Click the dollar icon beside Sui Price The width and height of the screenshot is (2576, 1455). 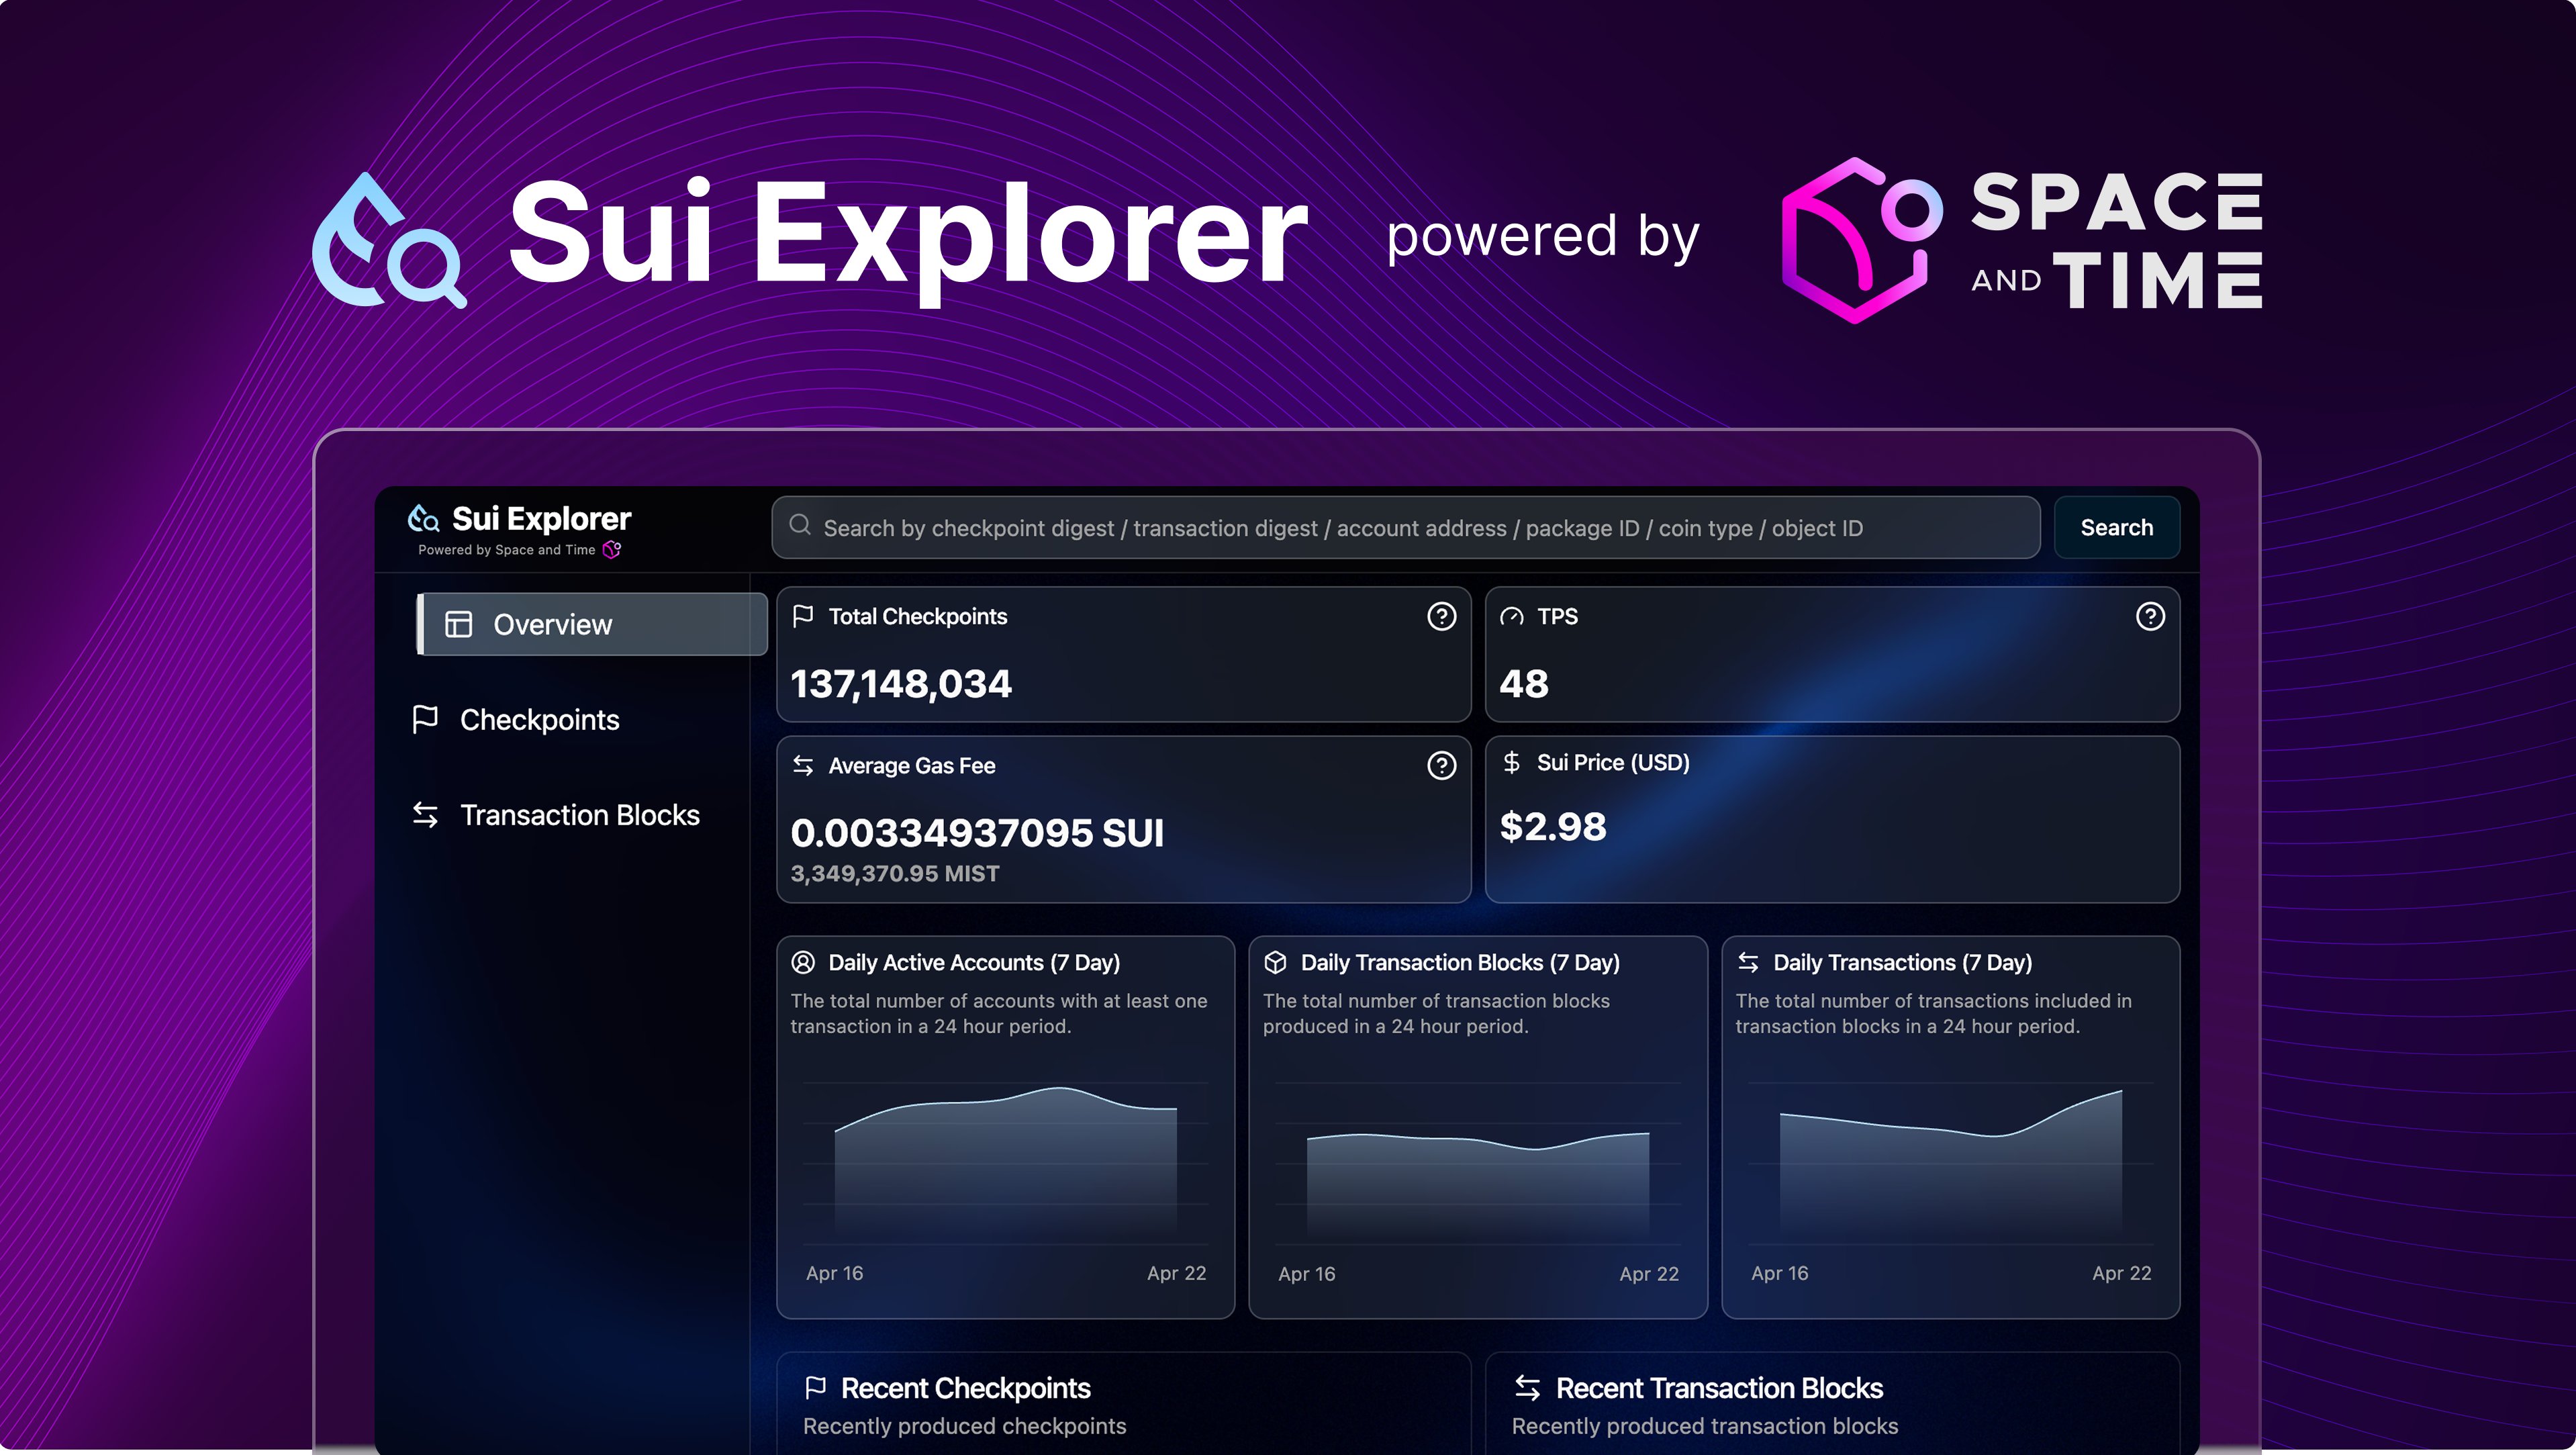1511,762
